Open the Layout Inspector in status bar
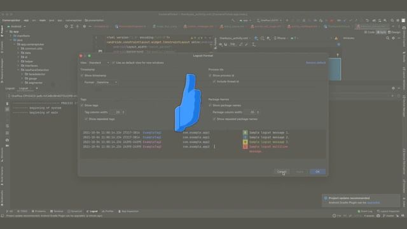The image size is (407, 229). (389, 211)
